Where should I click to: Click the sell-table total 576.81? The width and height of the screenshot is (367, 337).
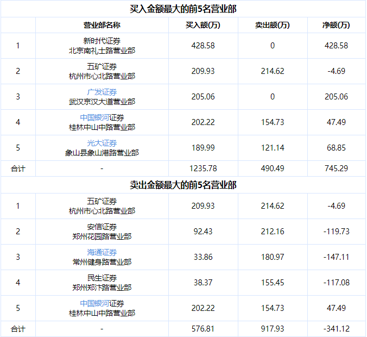(x=203, y=329)
